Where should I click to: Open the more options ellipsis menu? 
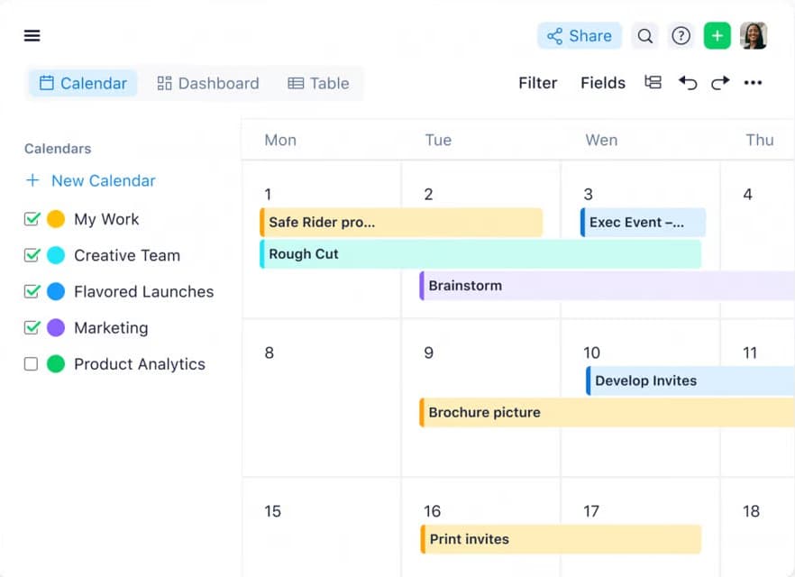pos(754,82)
